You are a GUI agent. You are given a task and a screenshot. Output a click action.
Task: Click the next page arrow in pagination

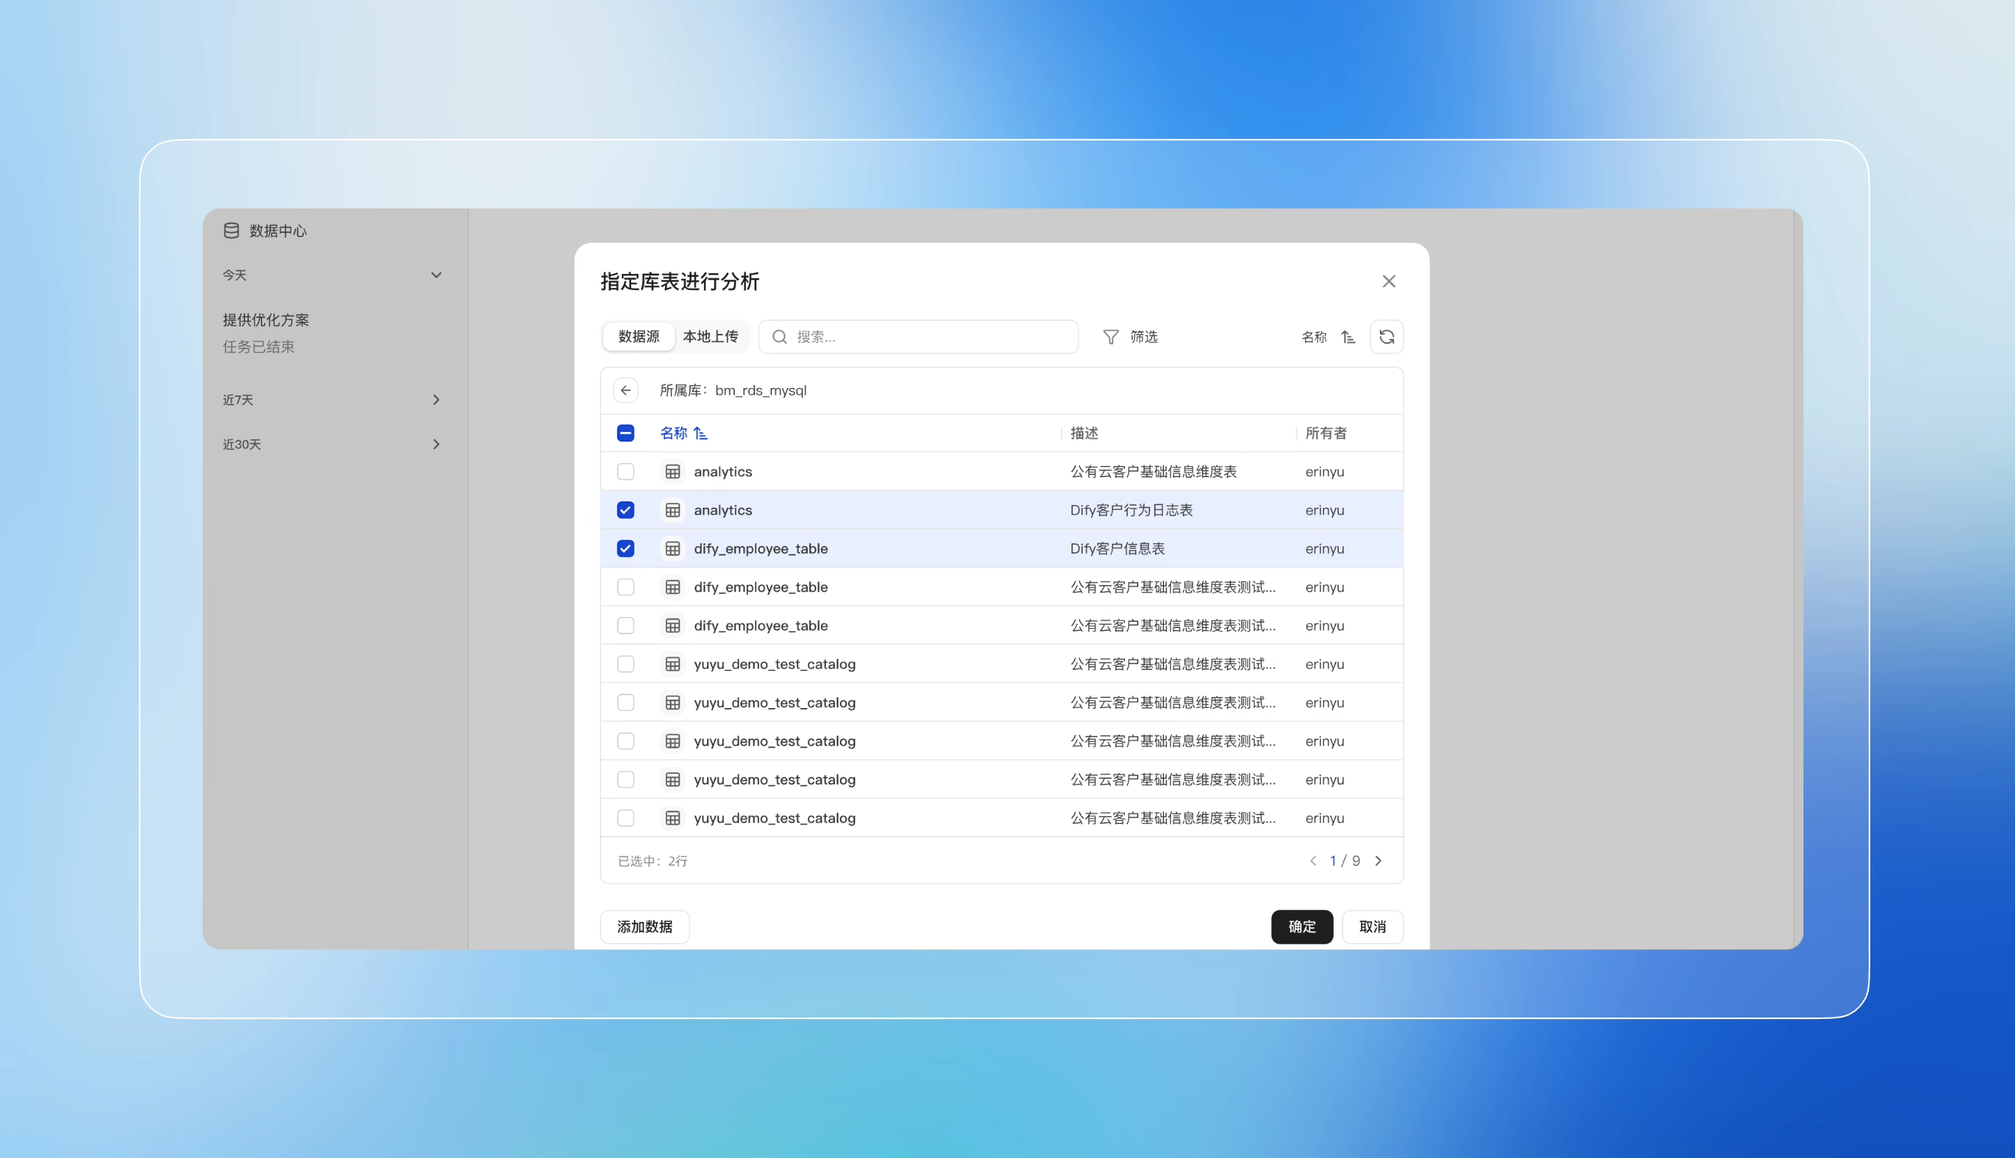click(x=1378, y=860)
